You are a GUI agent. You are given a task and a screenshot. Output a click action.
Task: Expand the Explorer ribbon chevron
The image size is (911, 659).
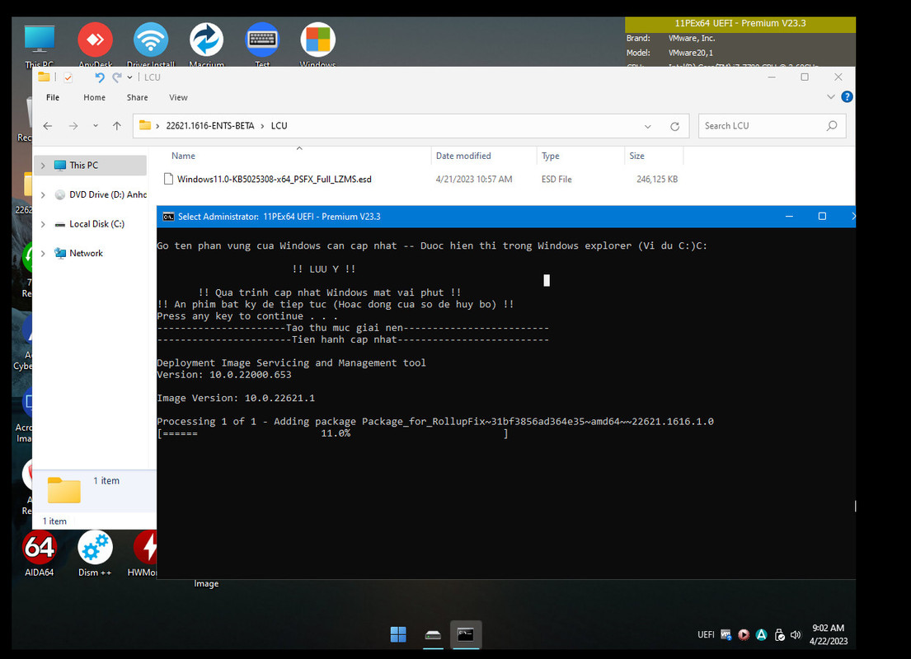click(831, 97)
